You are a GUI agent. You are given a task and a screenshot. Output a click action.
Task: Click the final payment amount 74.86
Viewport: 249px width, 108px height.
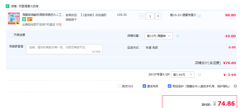coord(226,104)
